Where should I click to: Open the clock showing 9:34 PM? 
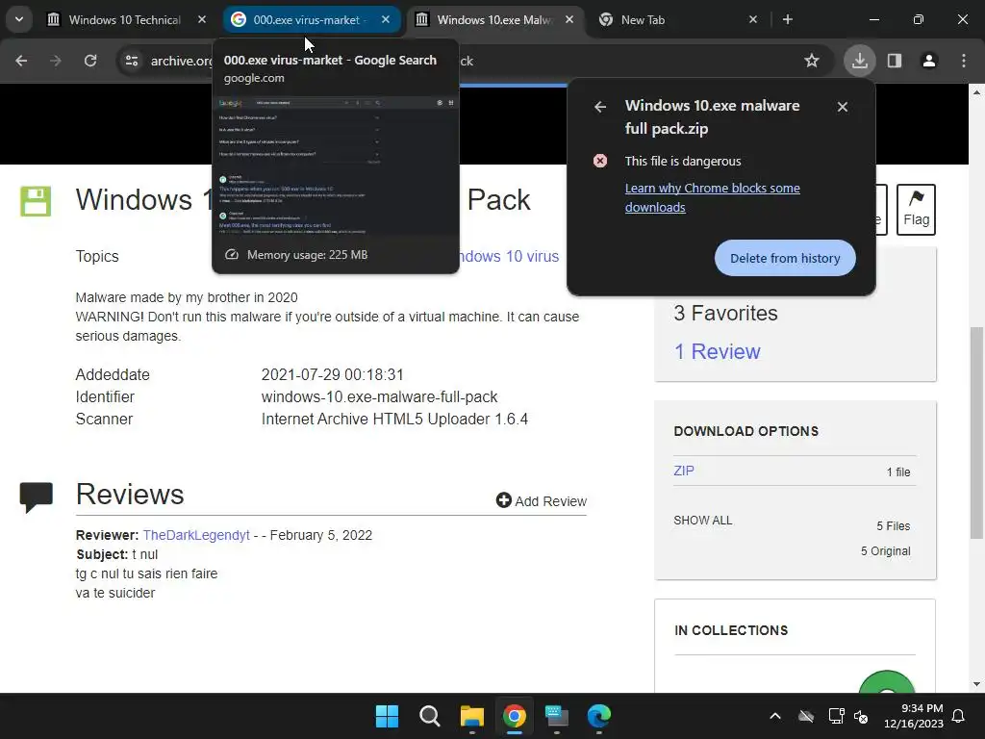tap(914, 716)
